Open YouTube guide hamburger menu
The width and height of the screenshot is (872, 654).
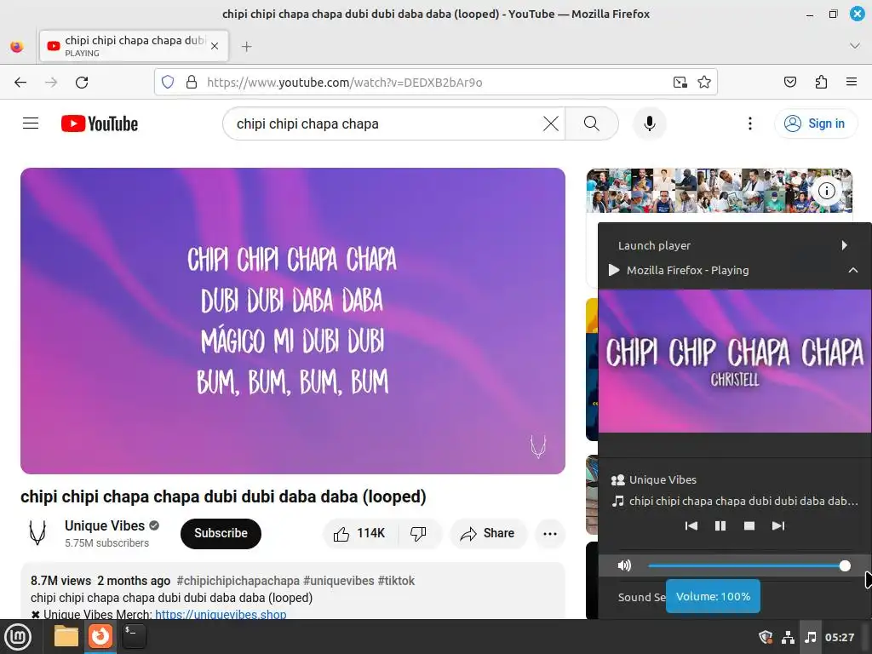31,123
